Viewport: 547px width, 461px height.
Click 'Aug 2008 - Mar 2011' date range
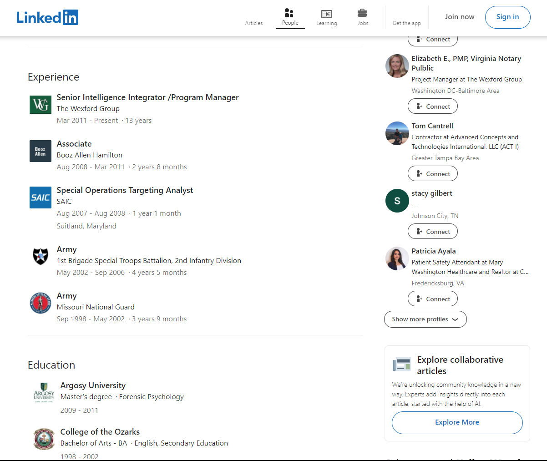91,167
